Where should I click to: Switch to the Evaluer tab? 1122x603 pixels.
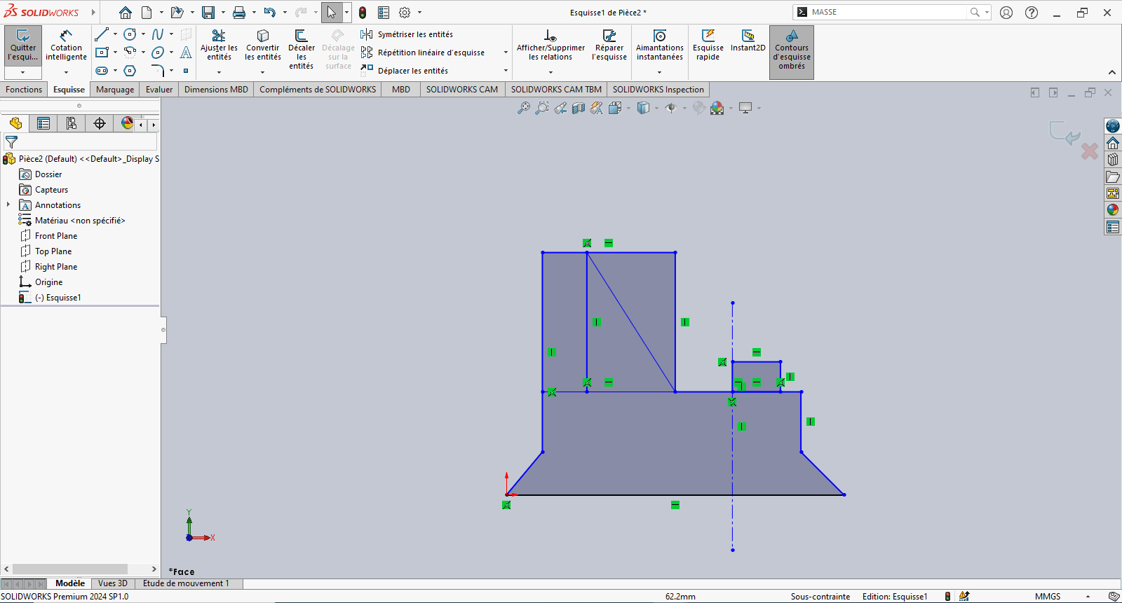click(158, 90)
